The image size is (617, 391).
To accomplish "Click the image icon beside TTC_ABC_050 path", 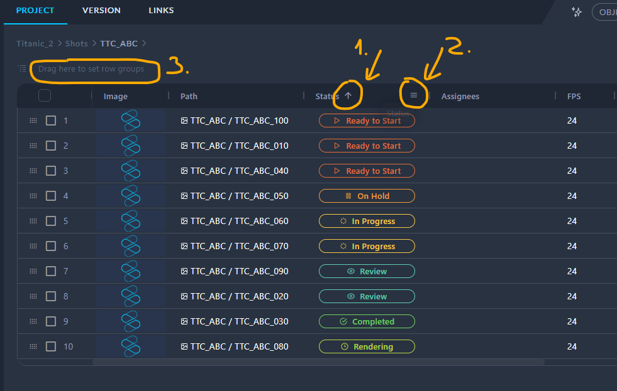I will pos(184,196).
